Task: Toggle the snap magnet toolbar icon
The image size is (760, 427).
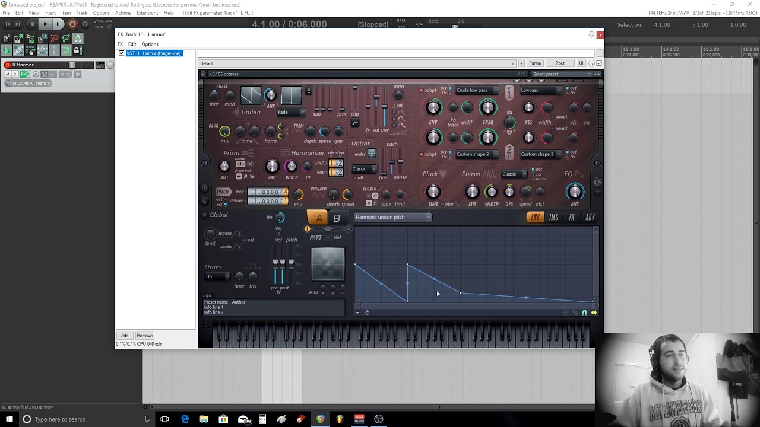Action: click(x=66, y=50)
